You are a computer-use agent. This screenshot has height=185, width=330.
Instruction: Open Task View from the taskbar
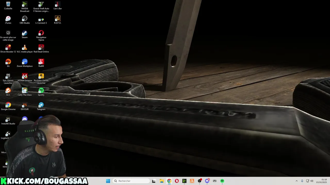click(x=154, y=181)
